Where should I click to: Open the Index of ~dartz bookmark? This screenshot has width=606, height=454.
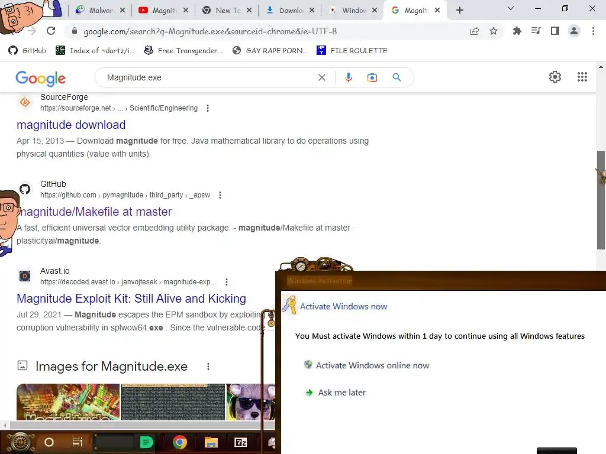[x=95, y=51]
